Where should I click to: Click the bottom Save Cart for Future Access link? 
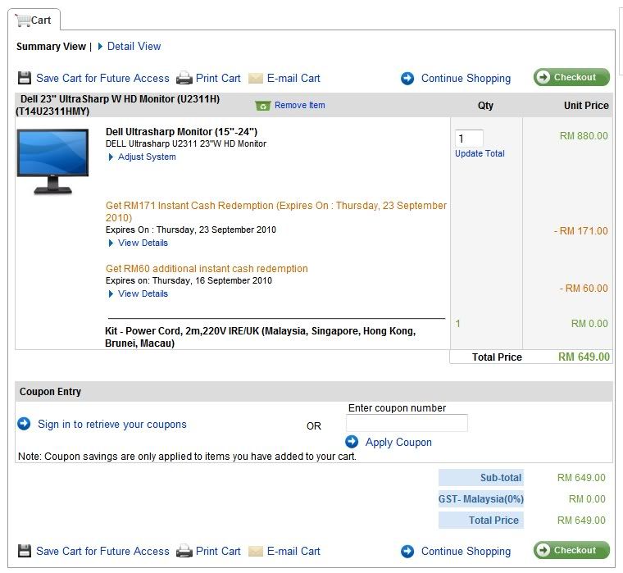(102, 551)
